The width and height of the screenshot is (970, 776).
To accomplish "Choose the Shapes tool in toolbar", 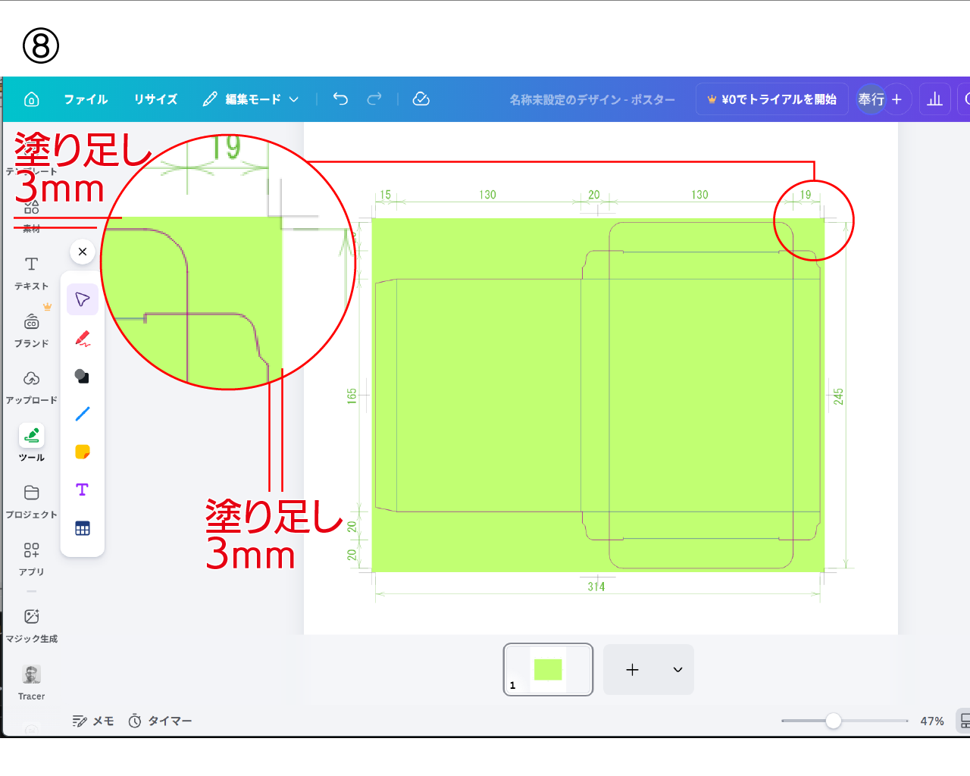I will 83,377.
